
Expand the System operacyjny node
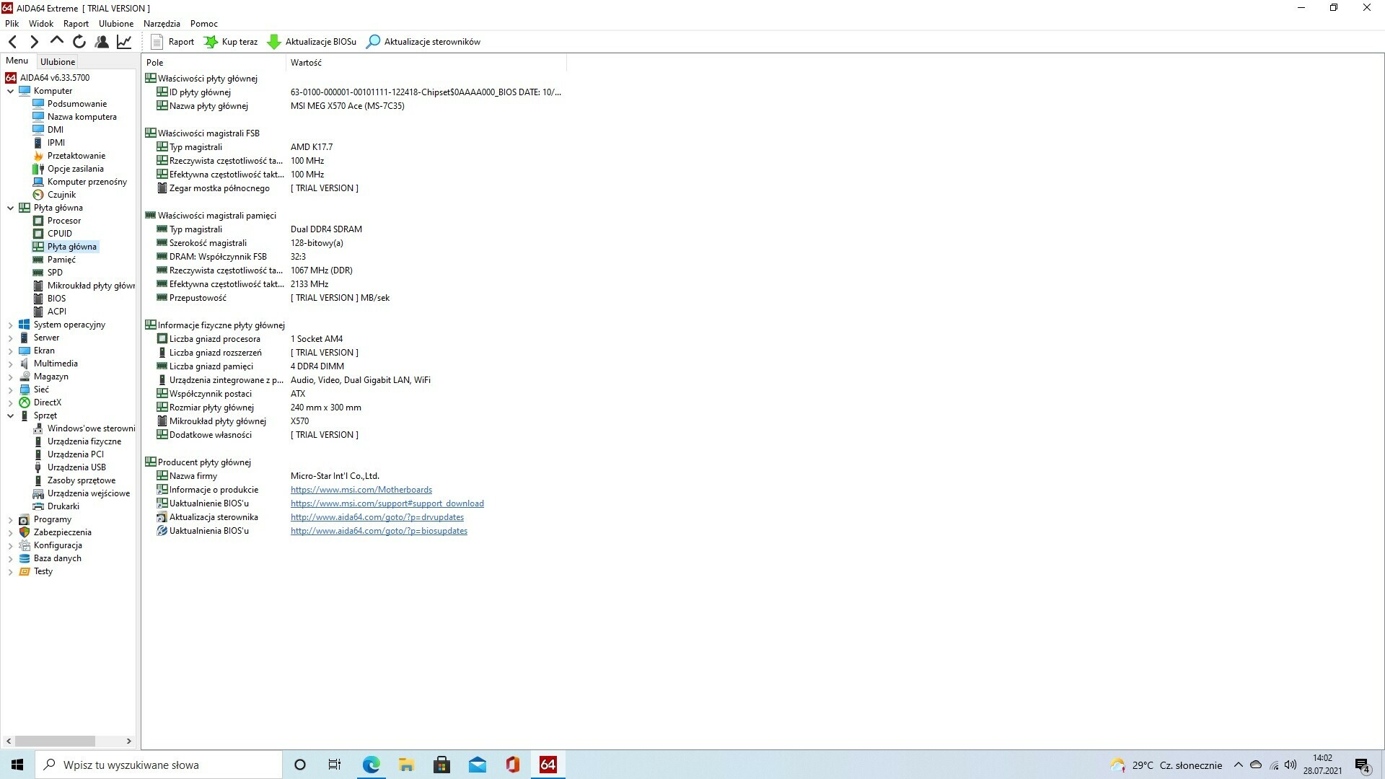coord(11,325)
